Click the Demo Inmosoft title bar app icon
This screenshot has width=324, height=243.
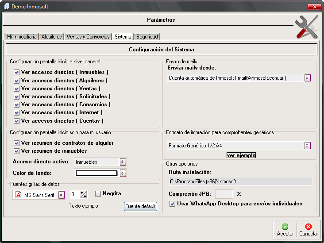point(7,7)
